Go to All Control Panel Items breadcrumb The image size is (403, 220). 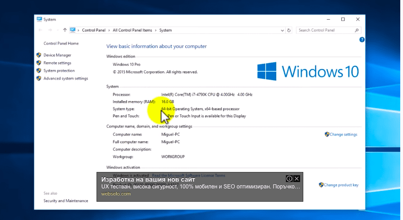pyautogui.click(x=132, y=30)
